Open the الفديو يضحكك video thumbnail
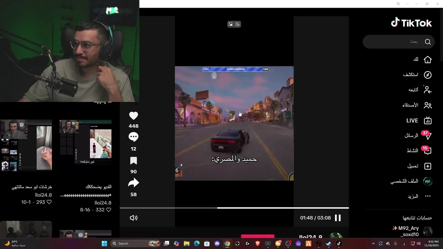Viewport: 443px width, 249px height. coord(85,142)
